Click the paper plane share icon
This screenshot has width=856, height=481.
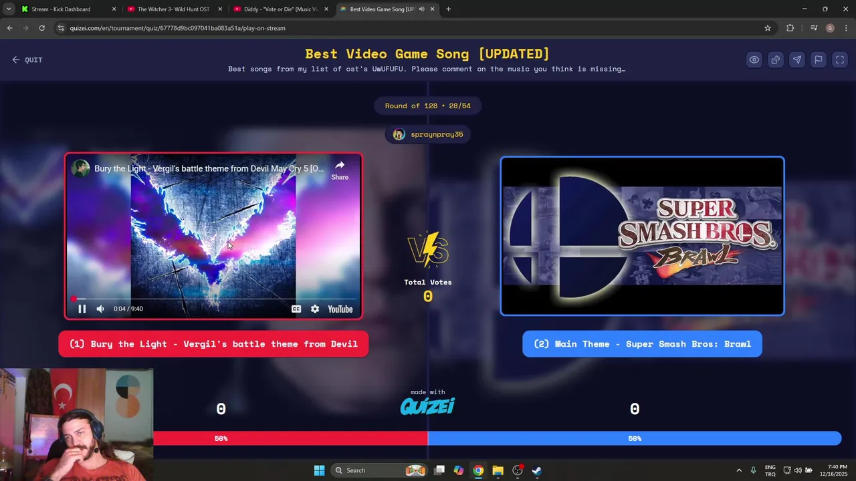pyautogui.click(x=797, y=59)
